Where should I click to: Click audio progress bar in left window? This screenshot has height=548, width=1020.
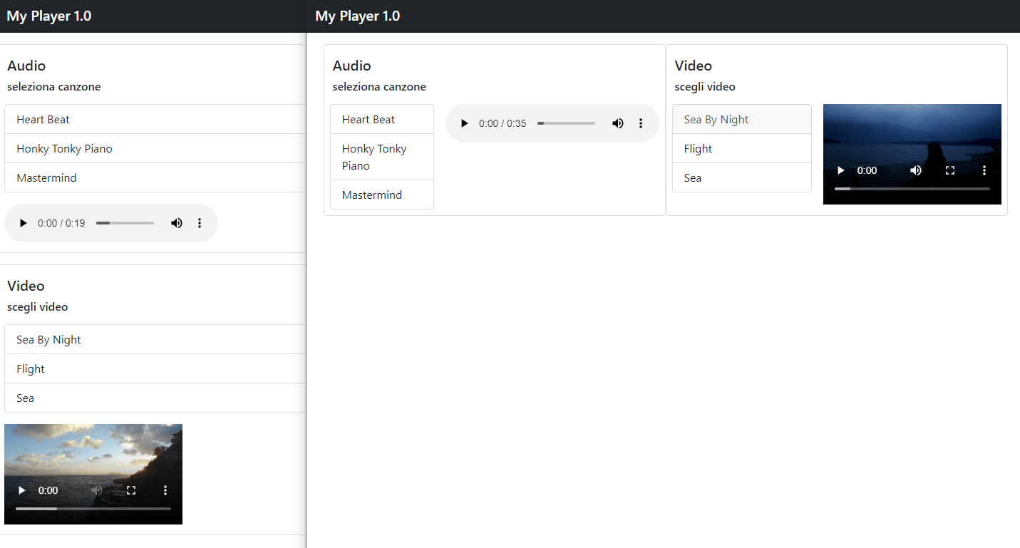[125, 223]
